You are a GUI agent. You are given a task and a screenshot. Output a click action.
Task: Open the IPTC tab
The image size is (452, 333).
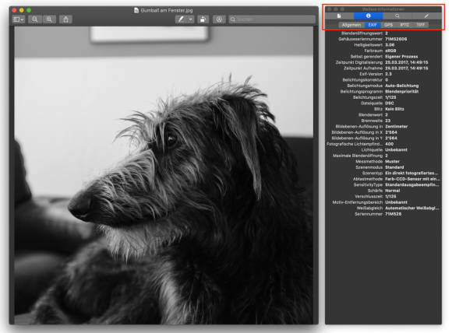404,25
